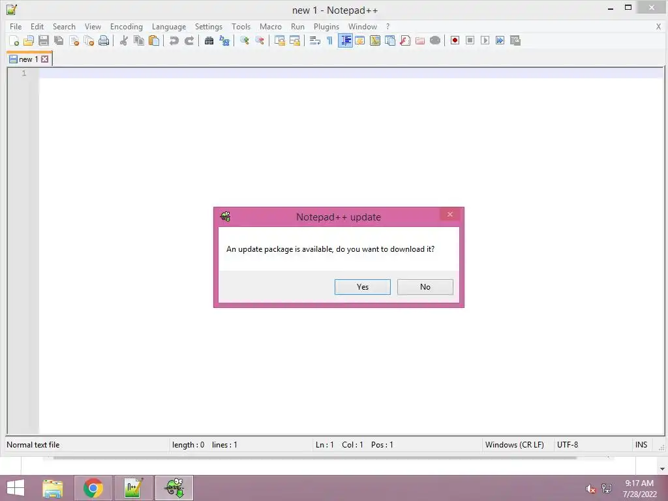Viewport: 668px width, 501px height.
Task: Click the Define Your Language icon
Action: point(359,40)
